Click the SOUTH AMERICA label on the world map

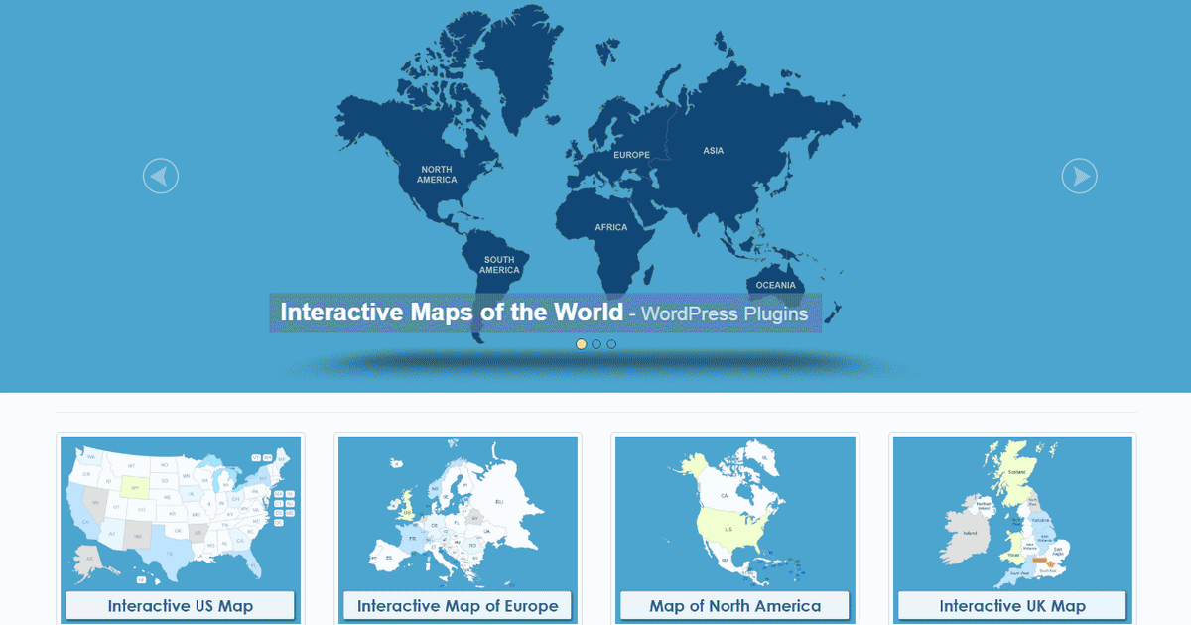[500, 265]
